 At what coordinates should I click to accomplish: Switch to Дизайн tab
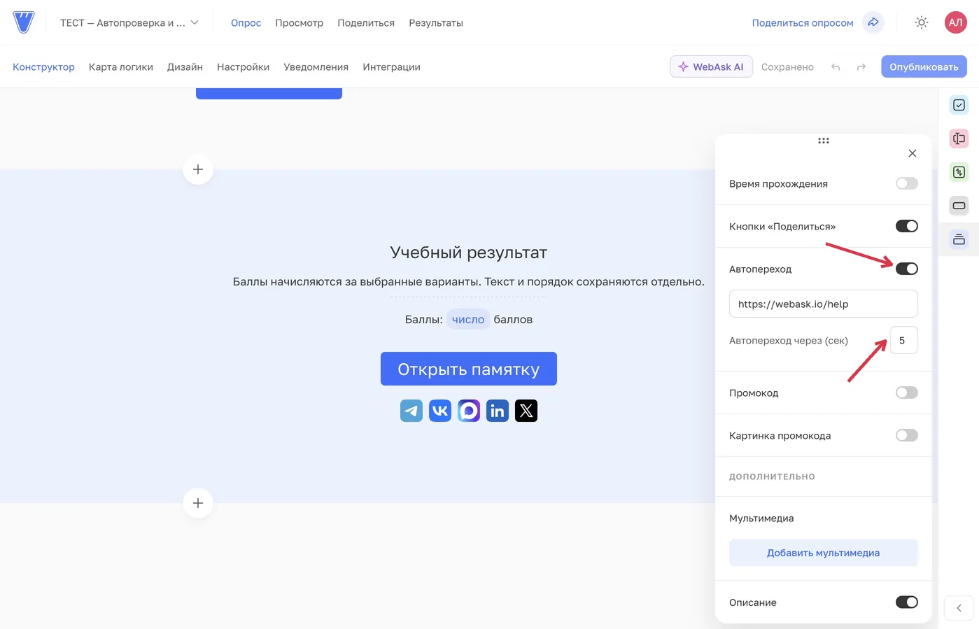(x=185, y=67)
